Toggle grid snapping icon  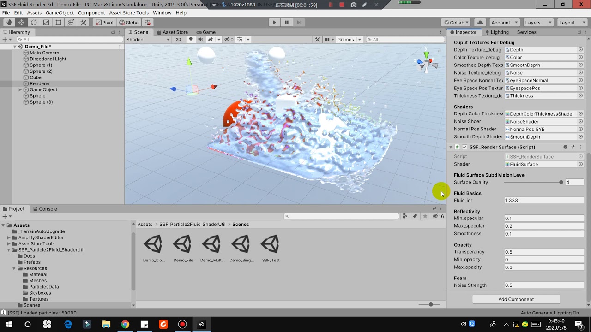tap(148, 23)
